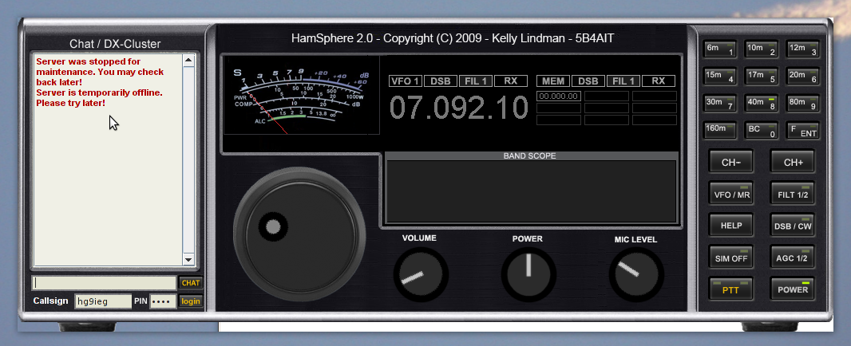Screen dimensions: 851x346
Task: Toggle the radio POWER button
Action: pos(793,289)
